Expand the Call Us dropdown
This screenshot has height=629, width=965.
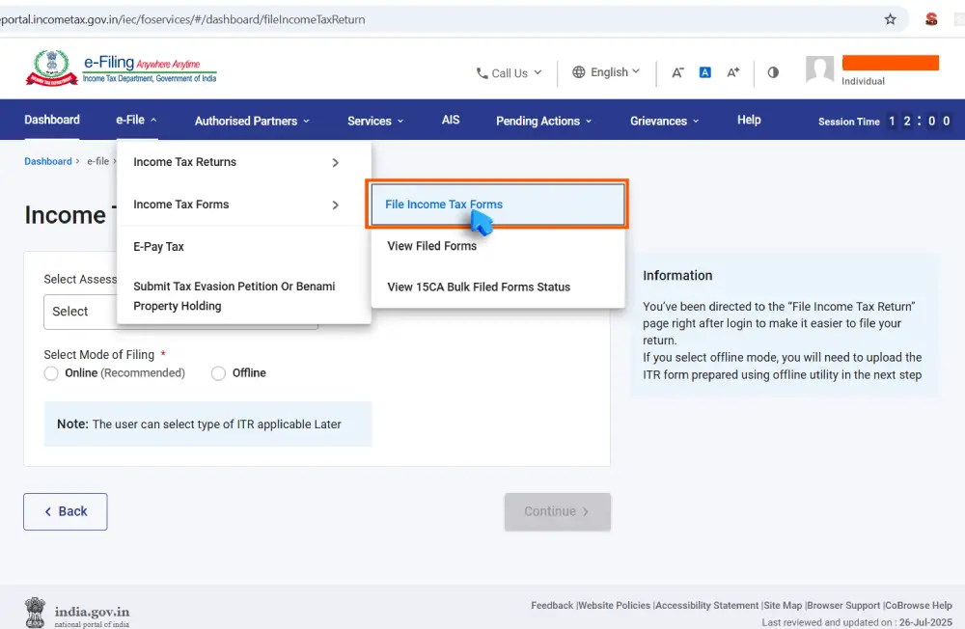(x=509, y=73)
